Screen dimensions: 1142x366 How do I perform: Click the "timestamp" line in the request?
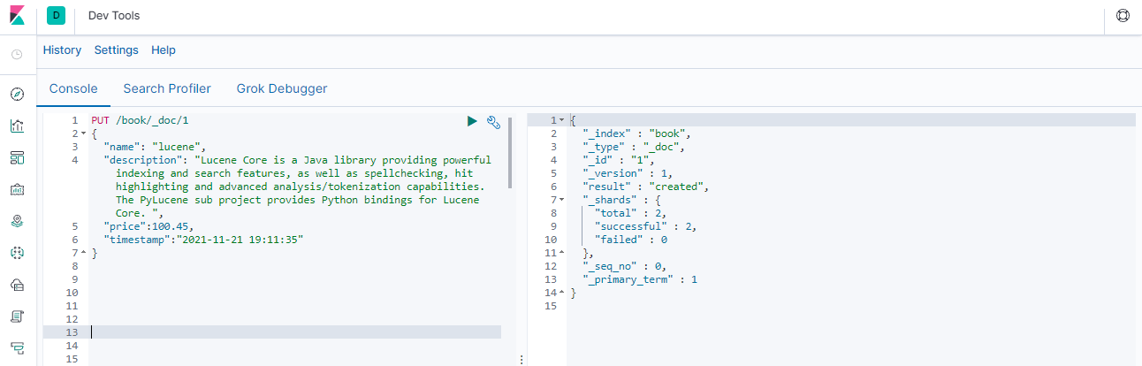[203, 240]
